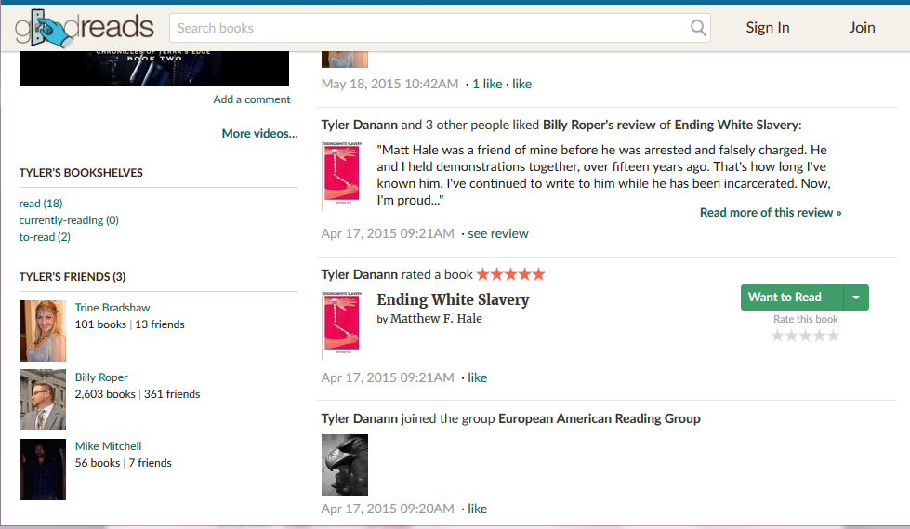The width and height of the screenshot is (910, 529).
Task: Open currently-reading (0) bookshelf
Action: tap(69, 220)
